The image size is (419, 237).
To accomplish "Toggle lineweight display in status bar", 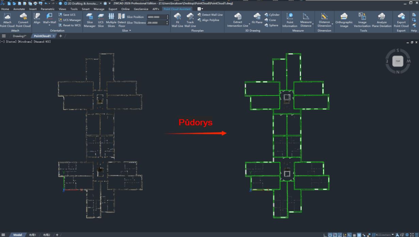I will (x=354, y=235).
